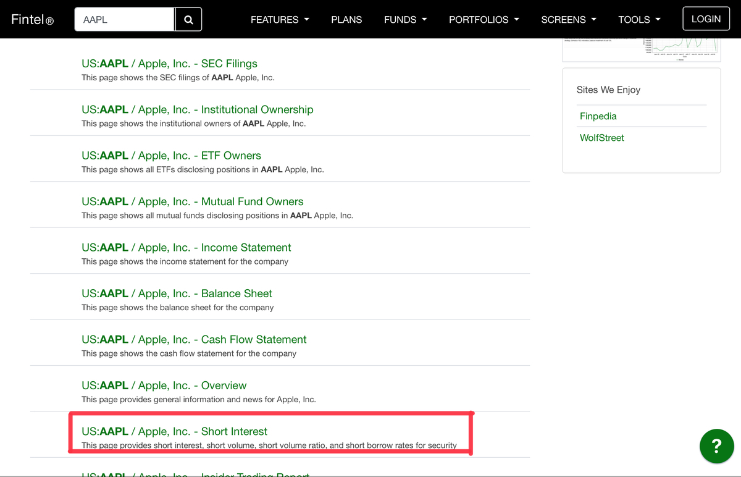Open Apple, Inc. Cash Flow Statement result
This screenshot has height=477, width=741.
(x=194, y=340)
